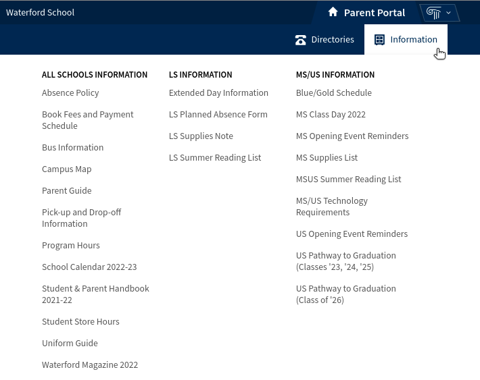Open the Absence Policy link
The height and width of the screenshot is (380, 480).
point(70,92)
